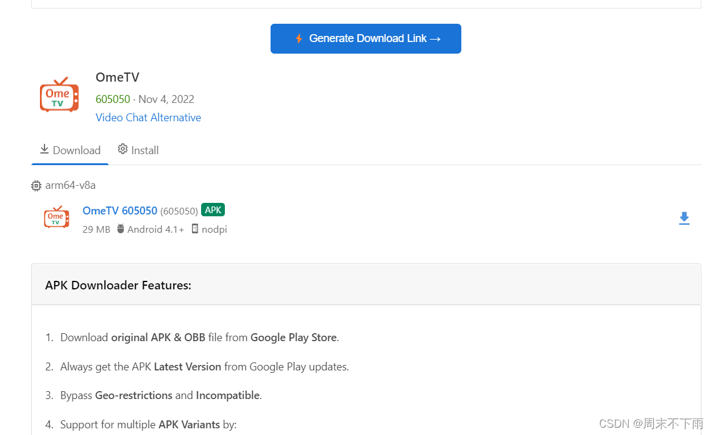Click the OmeTV app title heading
This screenshot has height=435, width=713.
[118, 77]
